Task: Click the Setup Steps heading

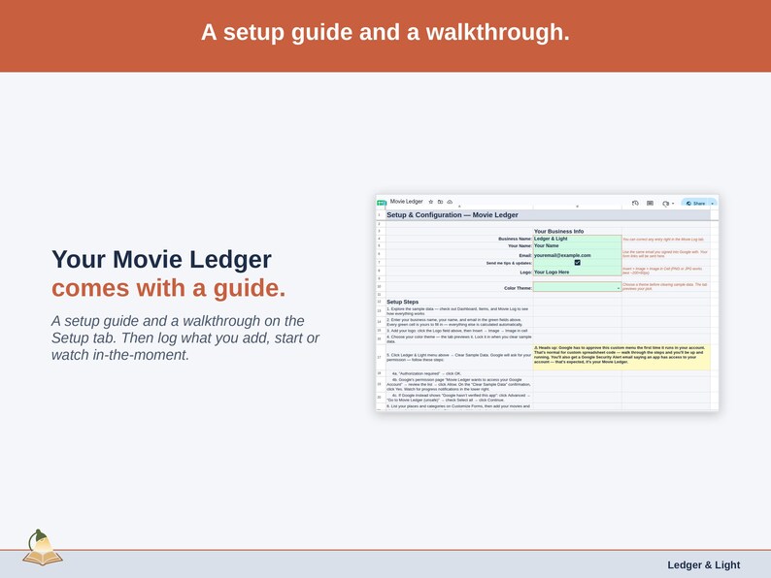Action: [x=402, y=302]
